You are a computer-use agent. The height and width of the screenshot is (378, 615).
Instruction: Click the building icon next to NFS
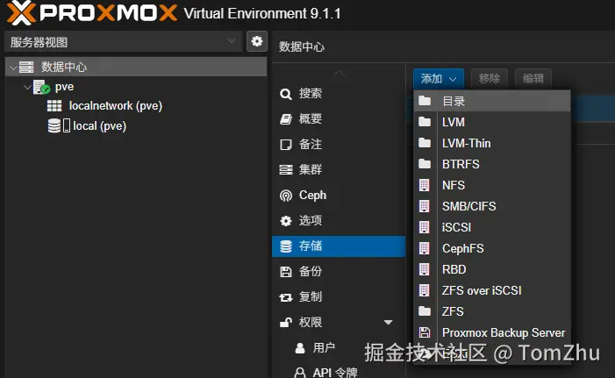(x=425, y=185)
